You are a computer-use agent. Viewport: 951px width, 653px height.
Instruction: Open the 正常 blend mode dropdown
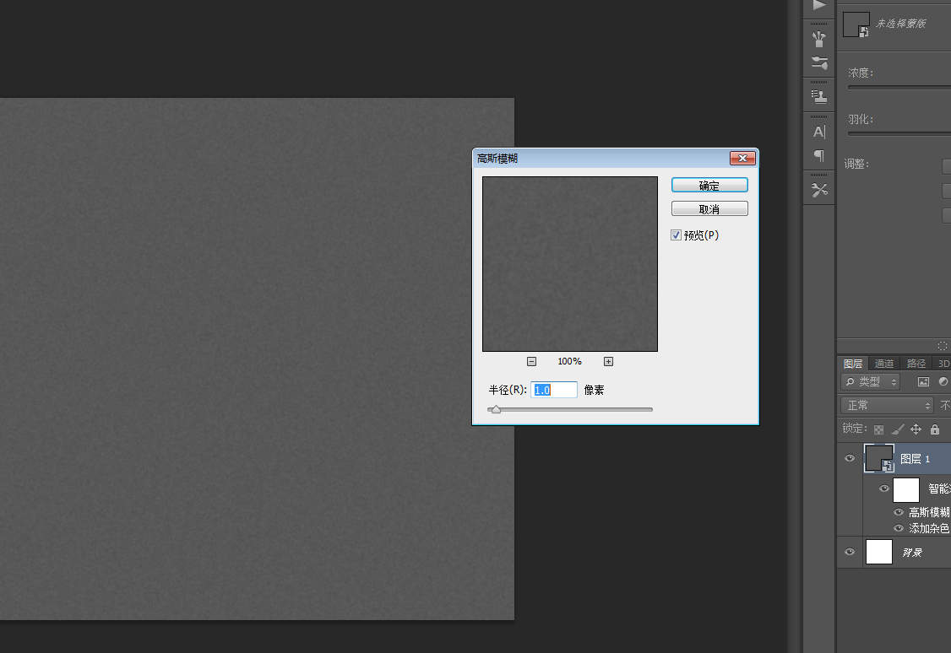887,405
